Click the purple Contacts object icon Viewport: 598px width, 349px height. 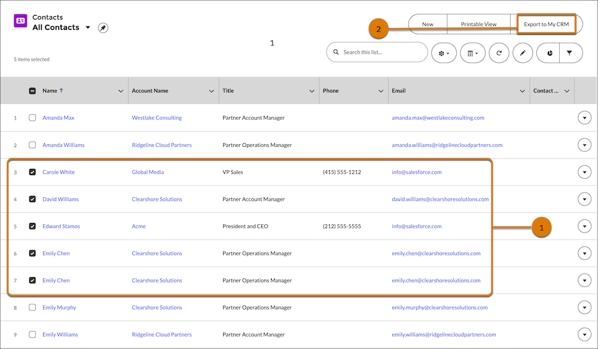(x=20, y=20)
